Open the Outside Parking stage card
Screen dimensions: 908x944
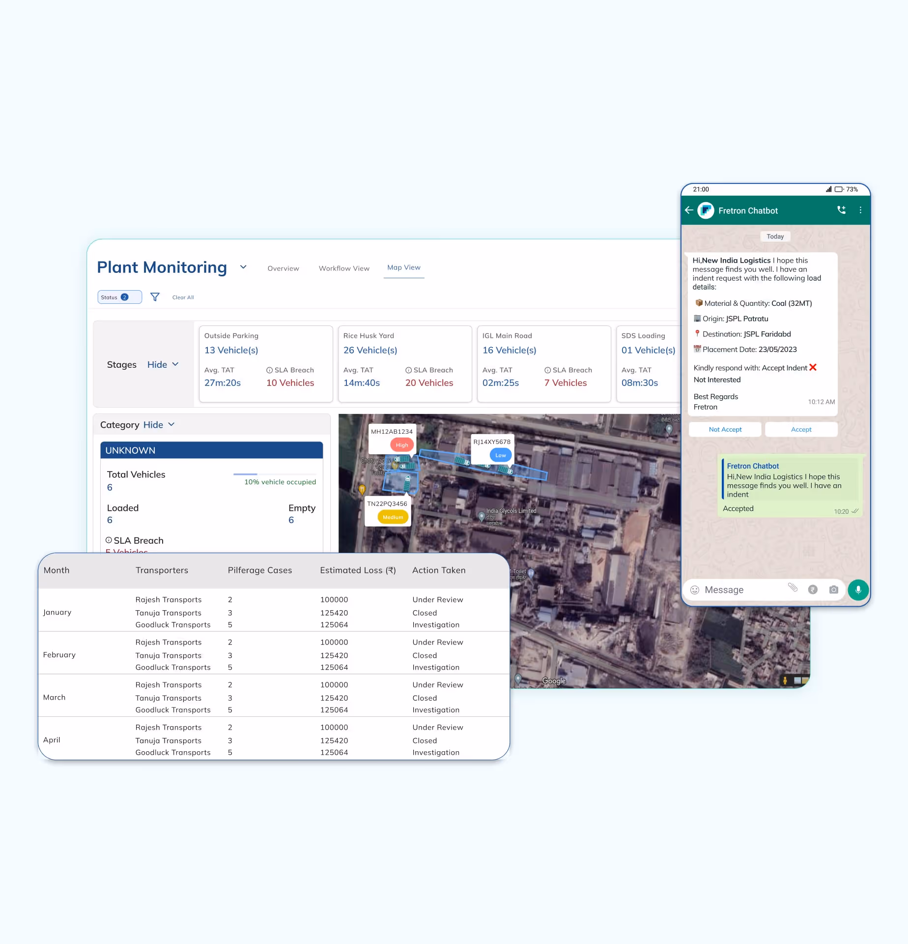click(x=266, y=364)
